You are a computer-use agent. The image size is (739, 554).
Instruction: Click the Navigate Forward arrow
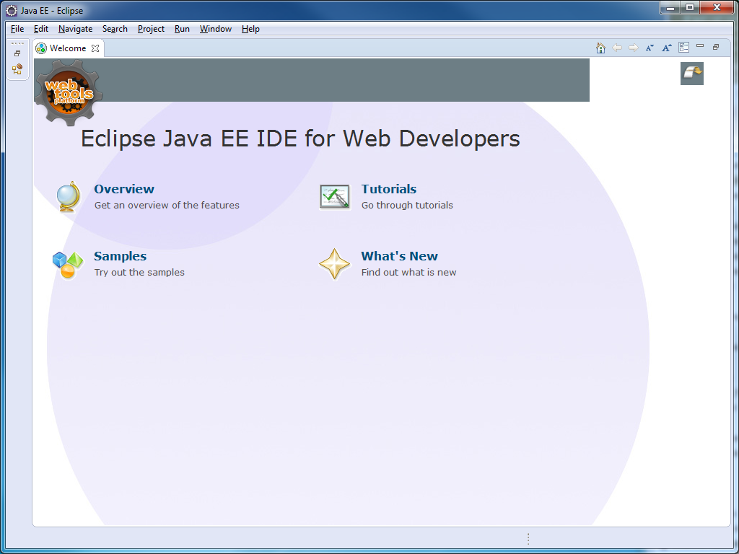click(x=634, y=48)
